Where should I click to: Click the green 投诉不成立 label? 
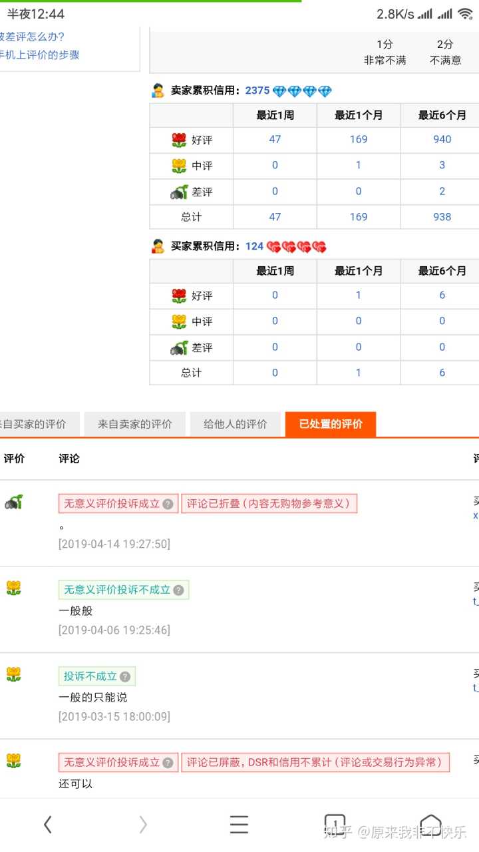tap(97, 676)
